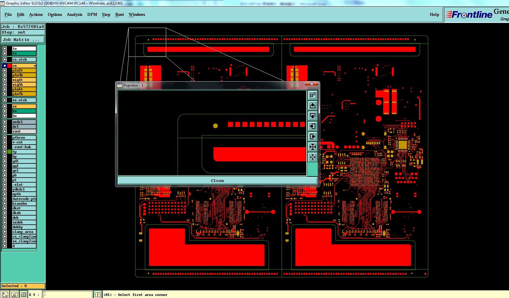Click the diagonal arrow coordinate icon in status bar
This screenshot has width=509, height=298.
point(5,294)
